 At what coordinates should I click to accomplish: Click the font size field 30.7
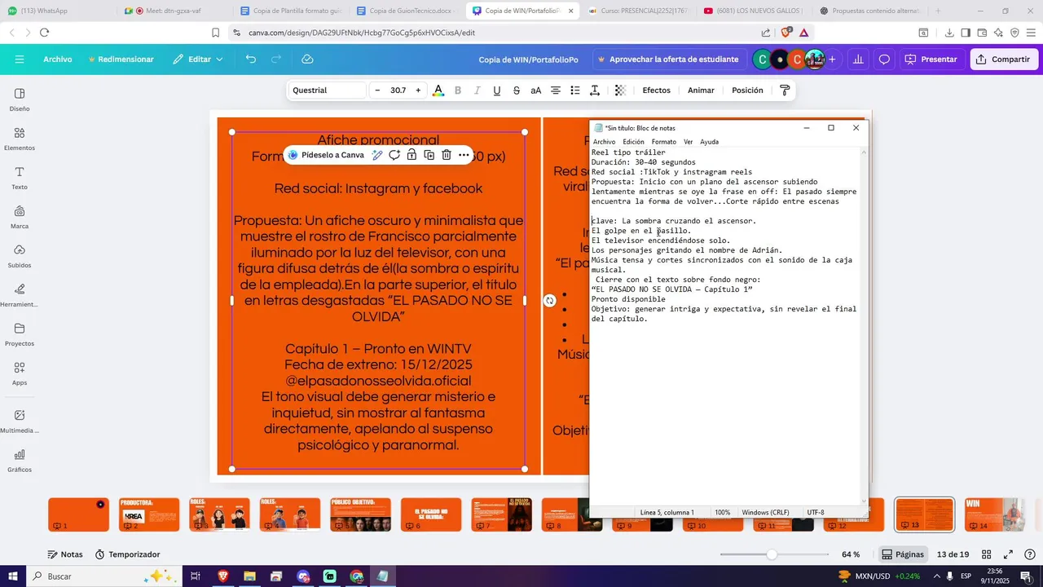(x=398, y=90)
